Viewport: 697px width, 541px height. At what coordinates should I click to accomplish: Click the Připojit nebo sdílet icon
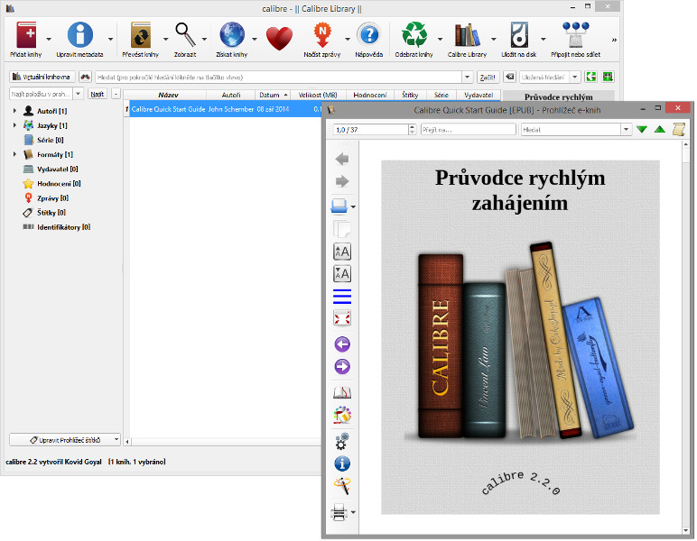pyautogui.click(x=576, y=34)
